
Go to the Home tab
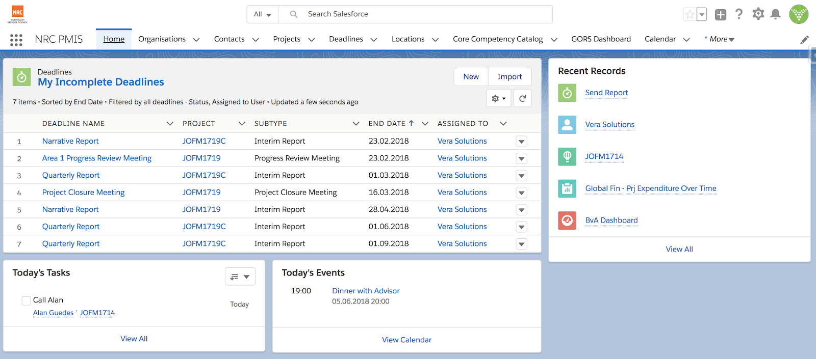coord(114,39)
